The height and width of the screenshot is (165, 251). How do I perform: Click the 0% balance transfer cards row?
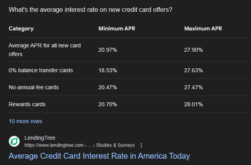pos(130,70)
